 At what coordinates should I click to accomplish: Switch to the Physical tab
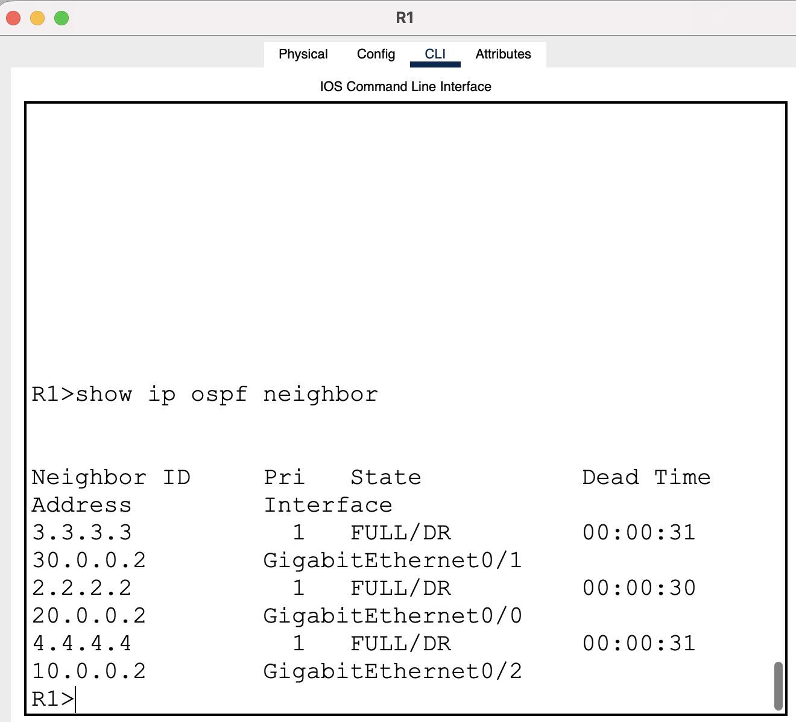303,54
